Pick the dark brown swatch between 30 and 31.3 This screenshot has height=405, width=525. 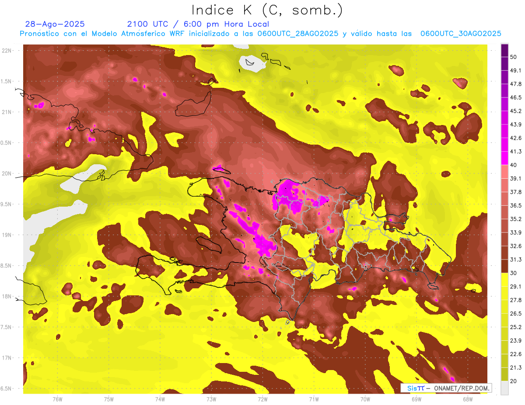[x=504, y=267]
